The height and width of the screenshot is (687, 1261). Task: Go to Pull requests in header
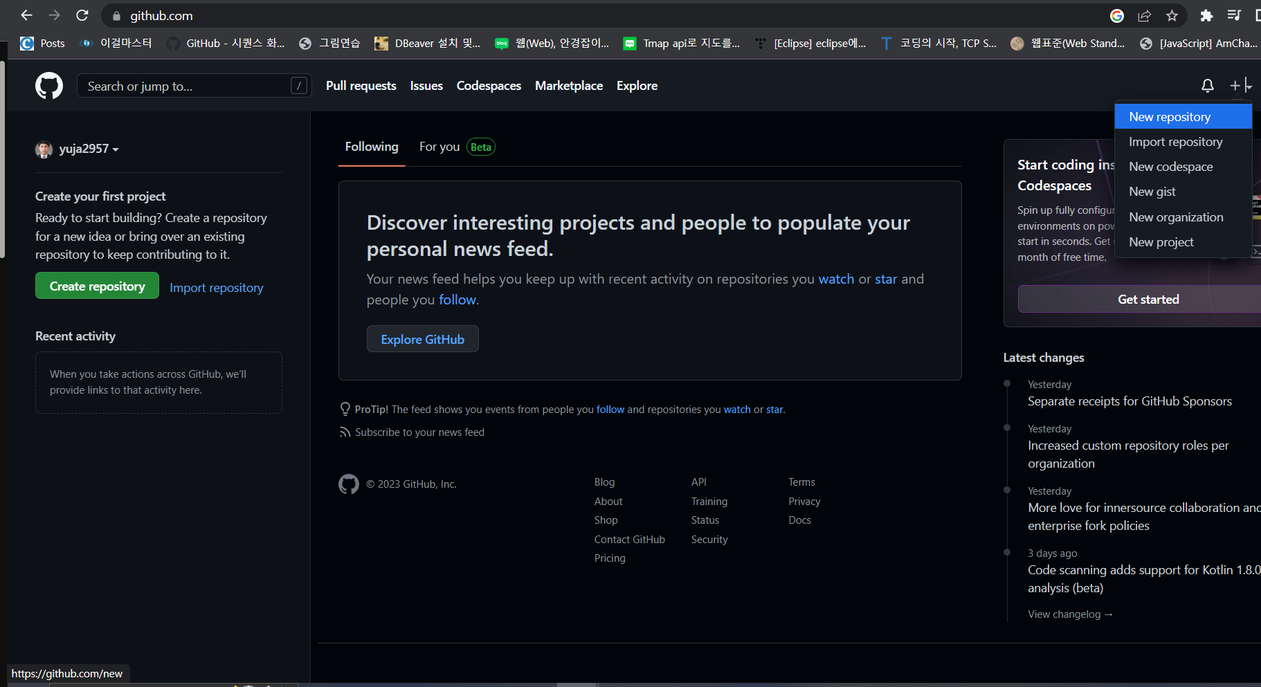click(x=361, y=86)
